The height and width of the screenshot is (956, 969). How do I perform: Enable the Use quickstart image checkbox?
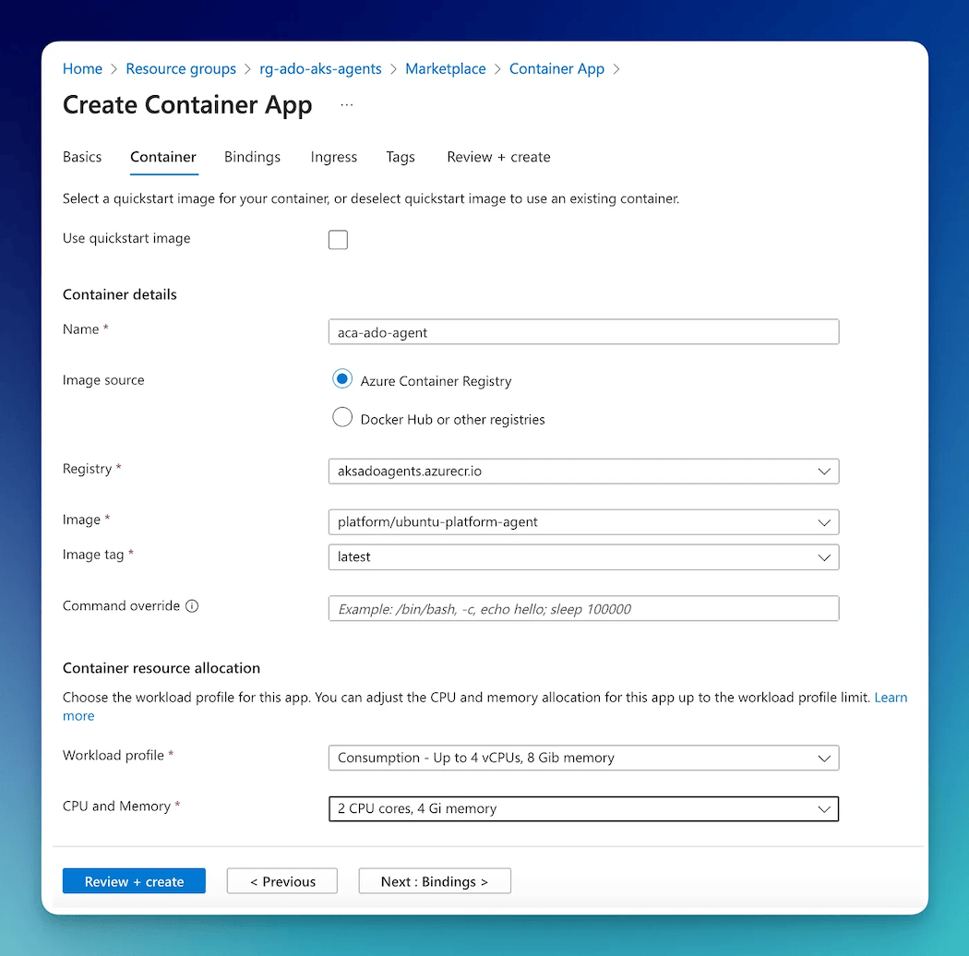pyautogui.click(x=338, y=240)
